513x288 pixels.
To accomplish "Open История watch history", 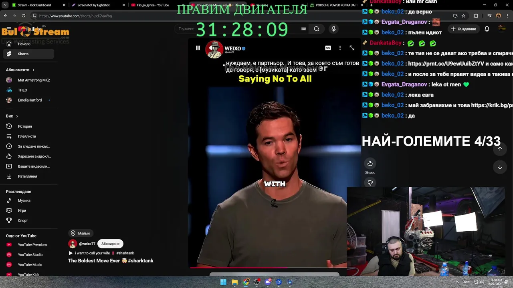I will (x=28, y=126).
